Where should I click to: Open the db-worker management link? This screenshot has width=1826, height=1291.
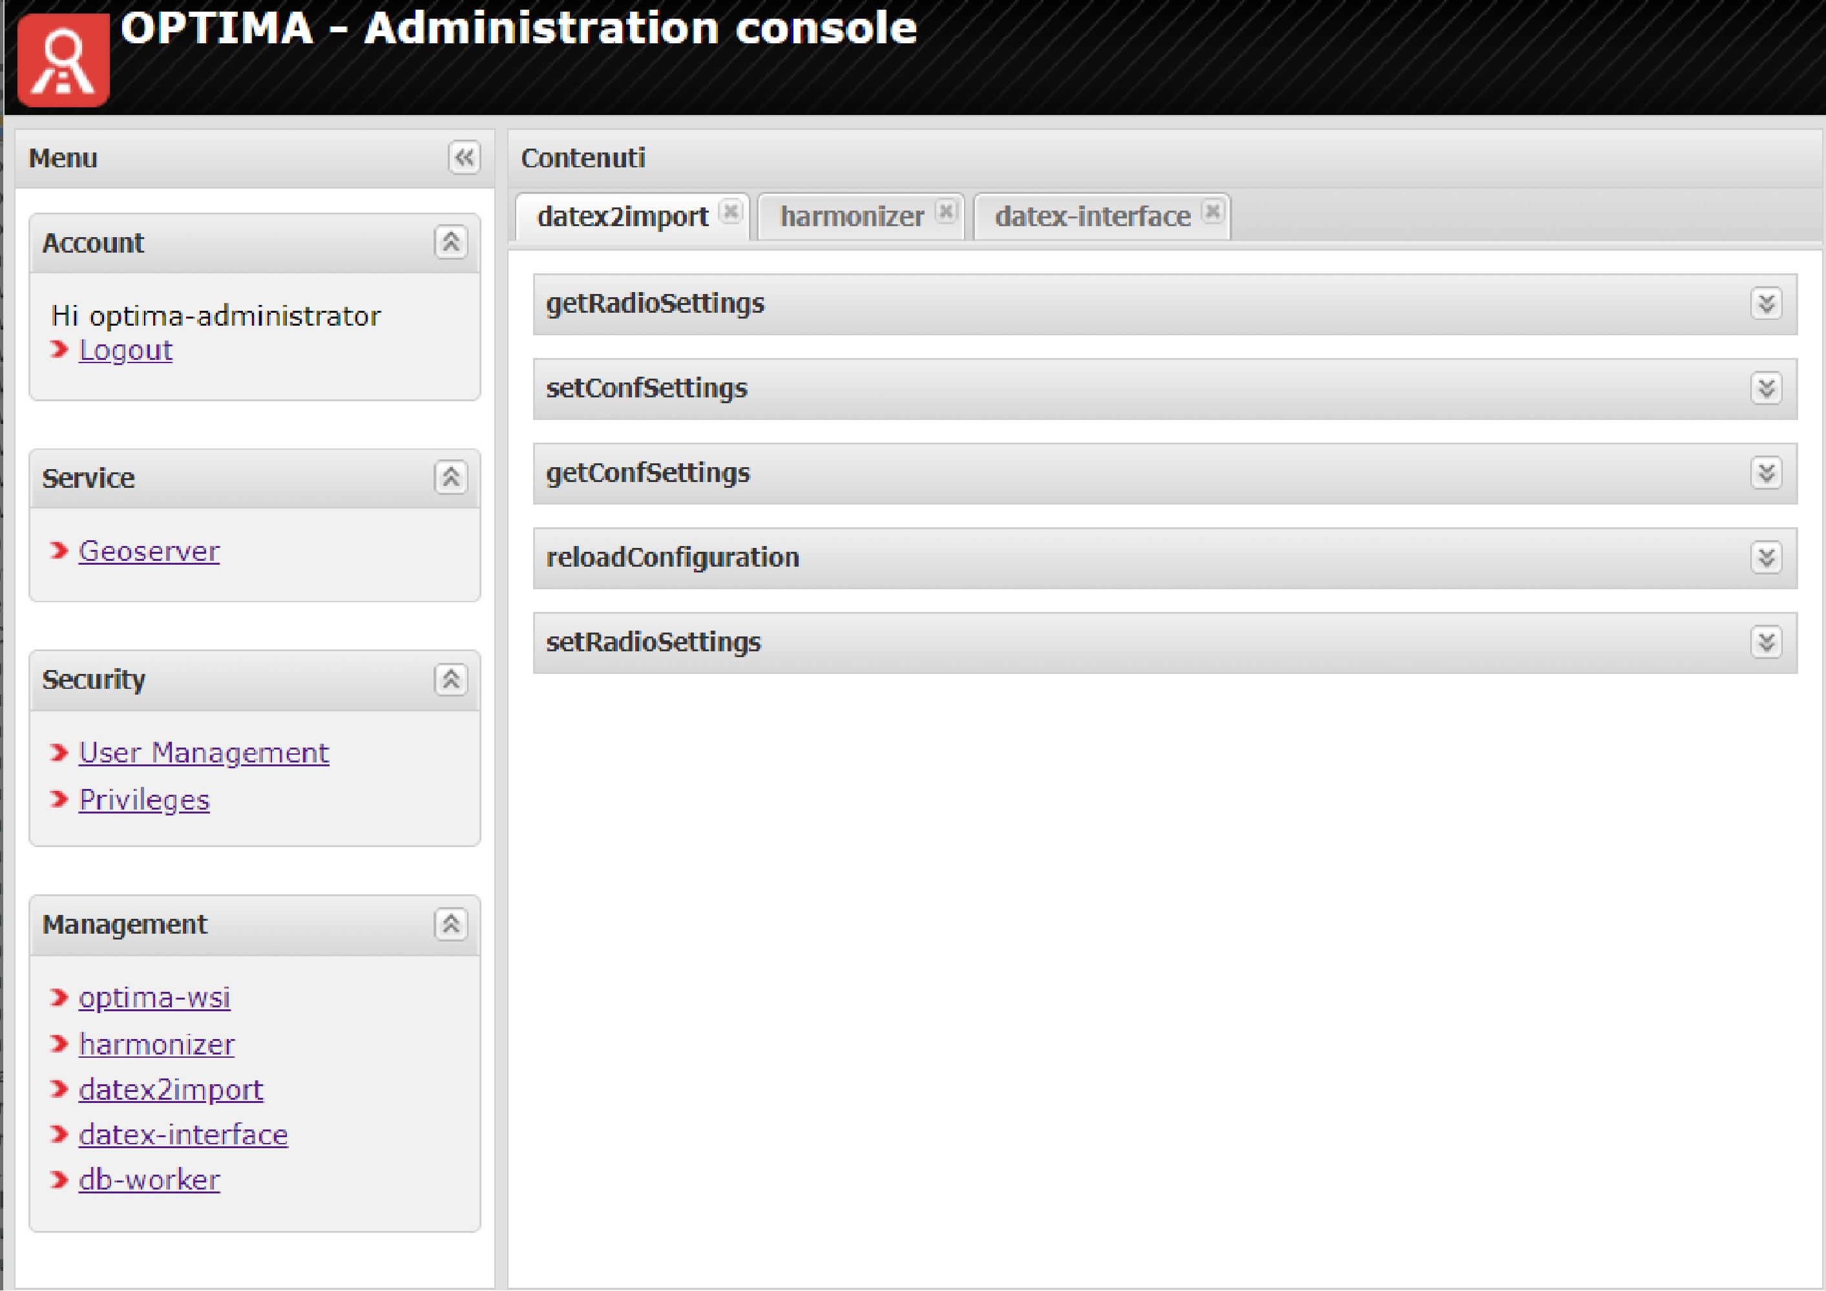coord(149,1180)
